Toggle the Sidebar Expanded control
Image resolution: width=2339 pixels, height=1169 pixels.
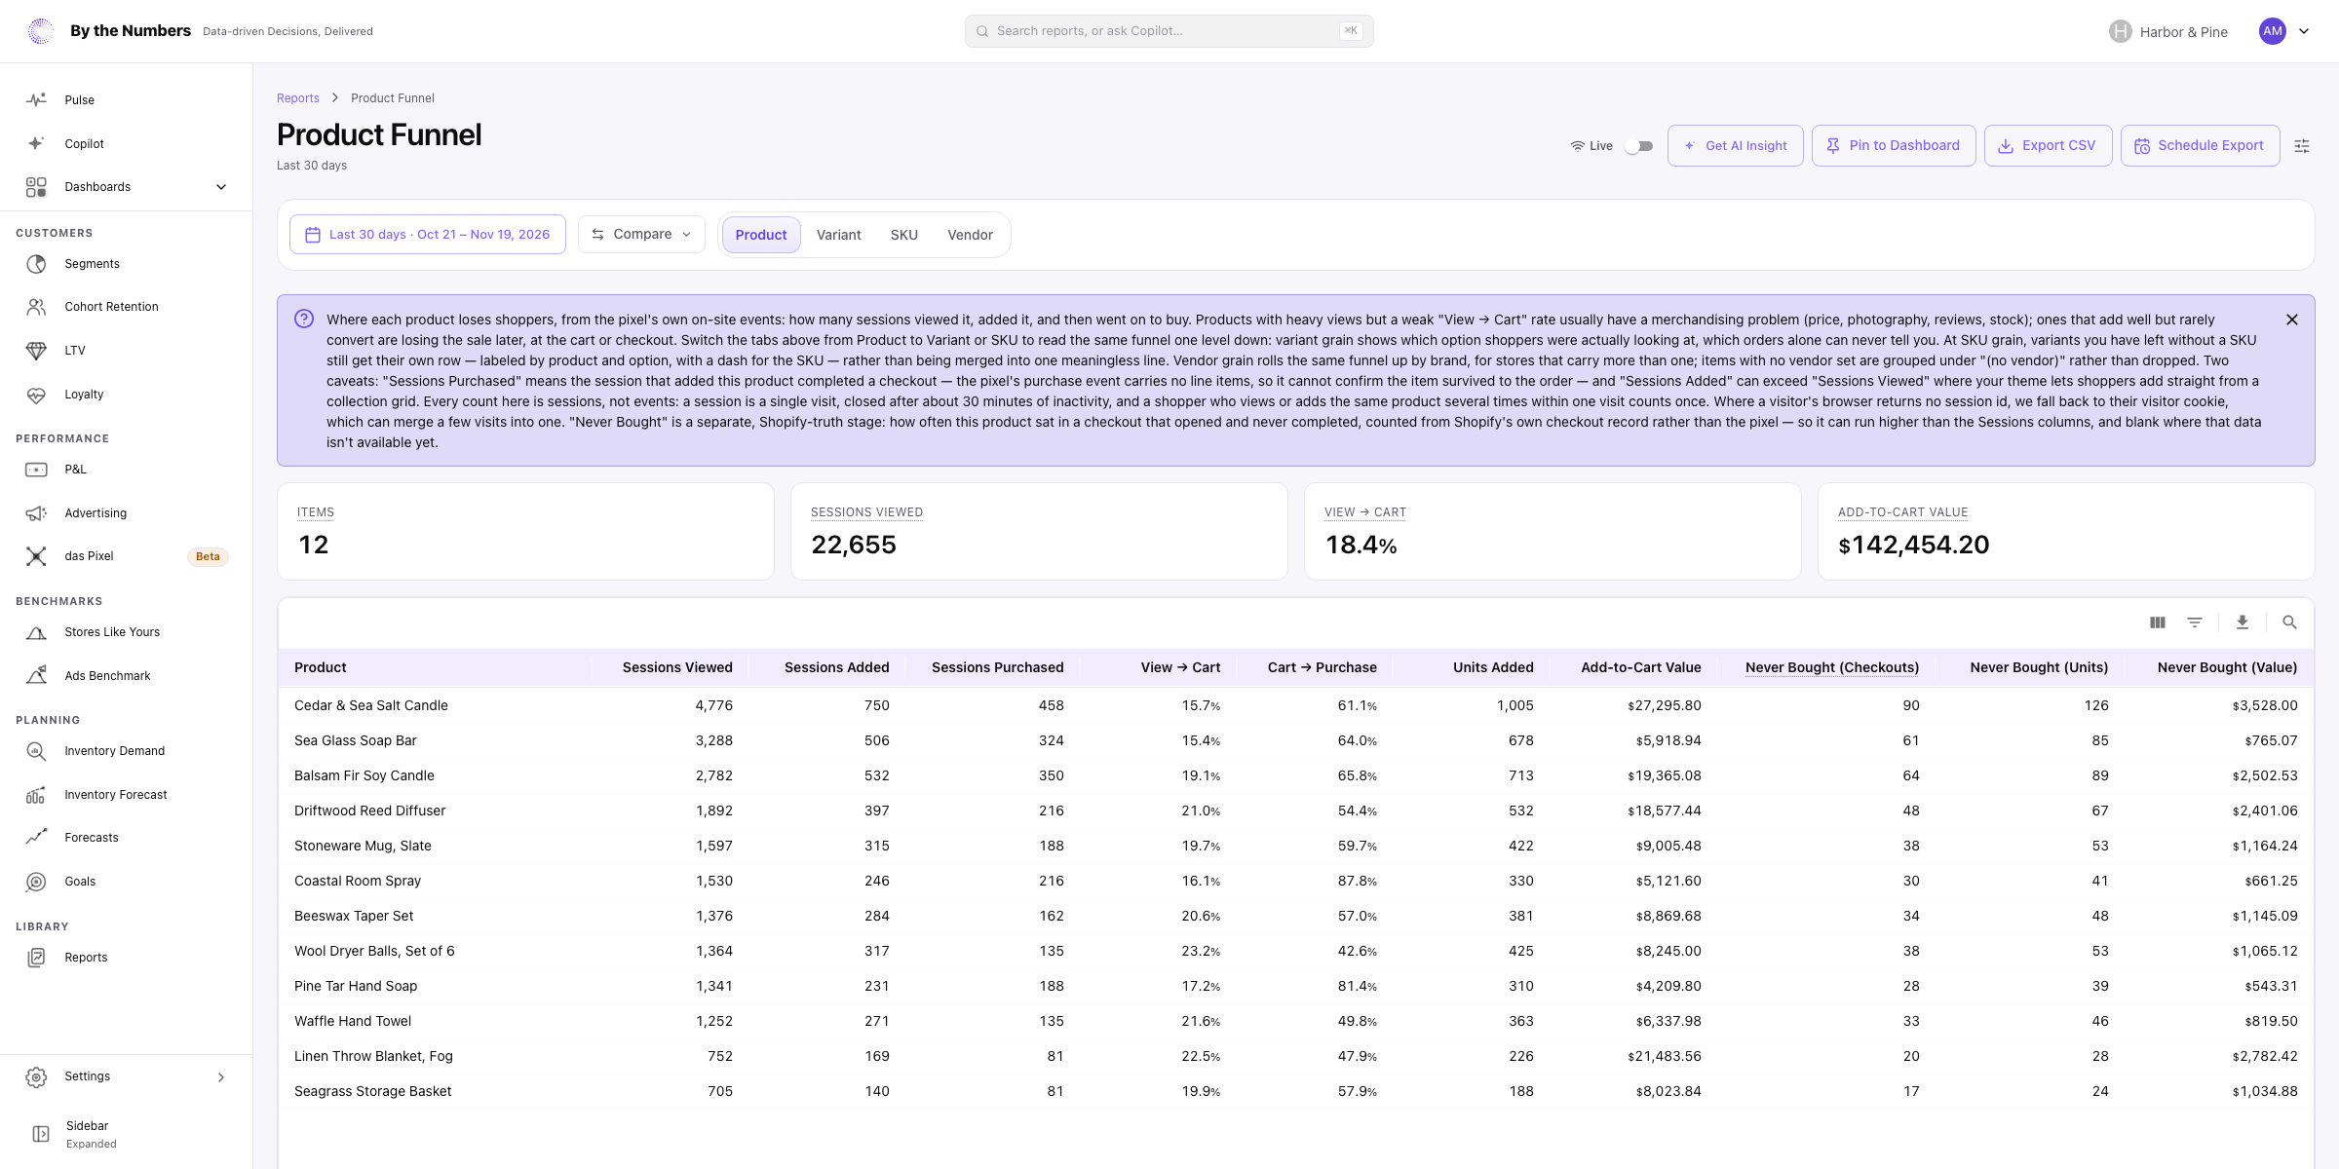(x=126, y=1134)
